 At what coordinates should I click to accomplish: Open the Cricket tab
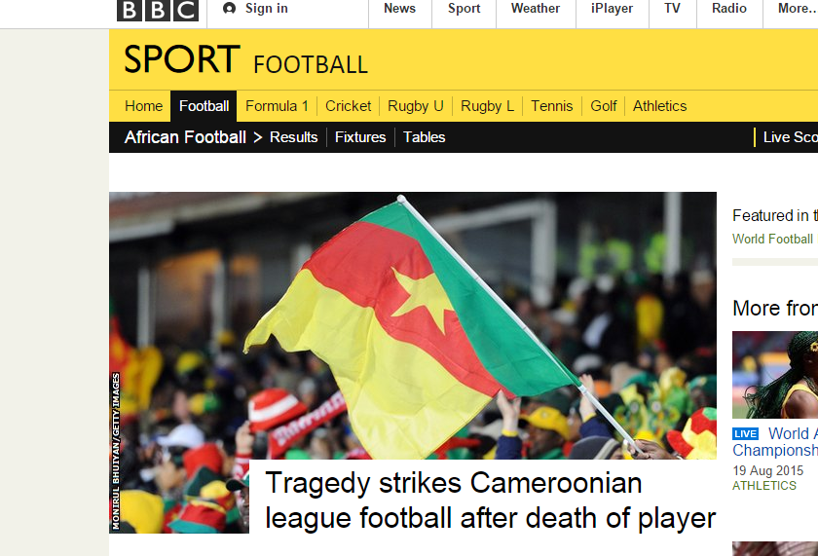click(348, 106)
